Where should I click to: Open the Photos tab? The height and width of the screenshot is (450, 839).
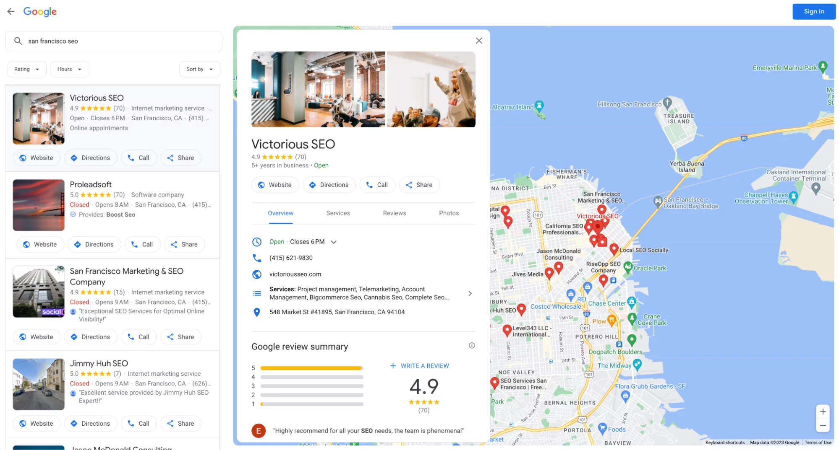pos(448,213)
